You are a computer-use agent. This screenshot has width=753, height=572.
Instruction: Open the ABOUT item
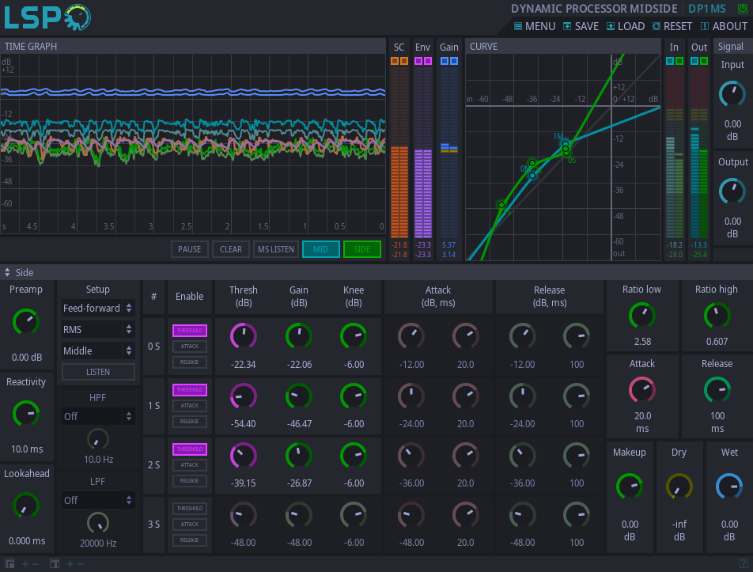click(x=725, y=26)
